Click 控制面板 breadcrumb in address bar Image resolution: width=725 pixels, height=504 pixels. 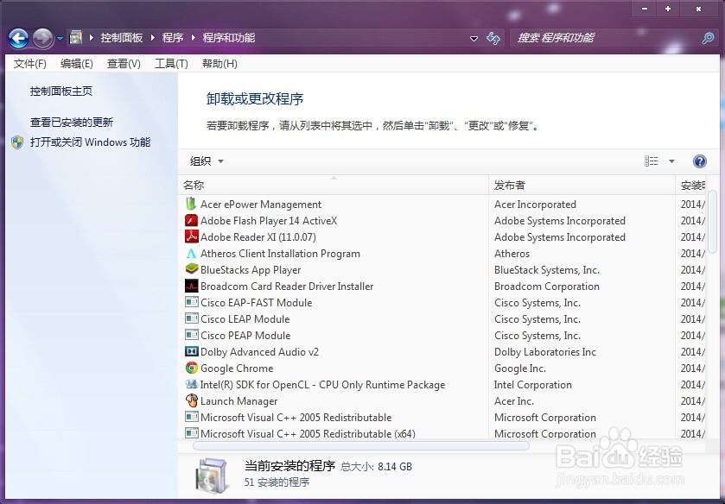click(122, 37)
